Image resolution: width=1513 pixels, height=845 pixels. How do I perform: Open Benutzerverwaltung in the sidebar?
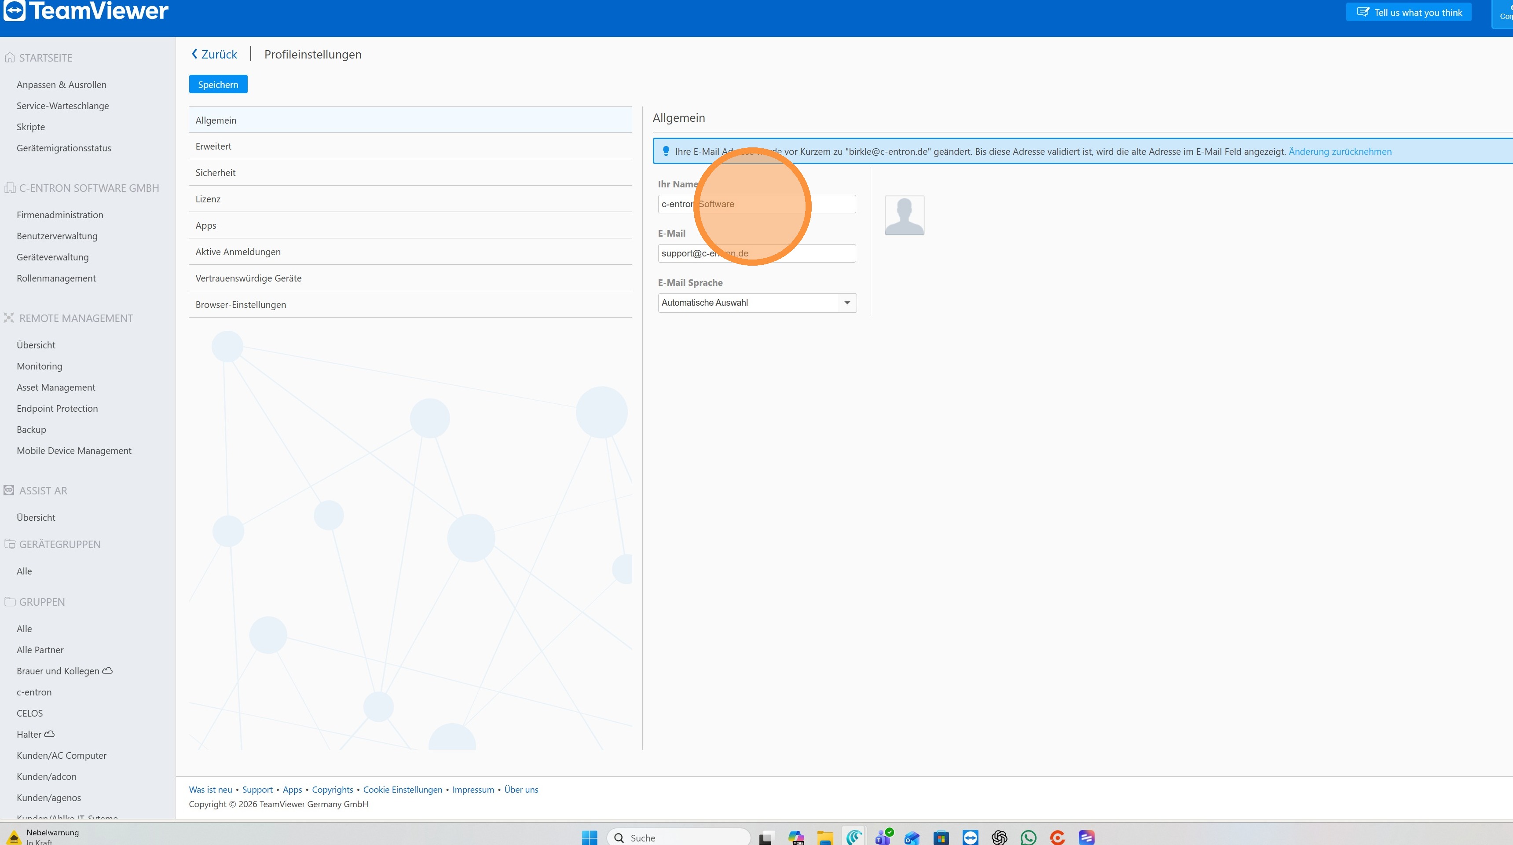click(57, 236)
